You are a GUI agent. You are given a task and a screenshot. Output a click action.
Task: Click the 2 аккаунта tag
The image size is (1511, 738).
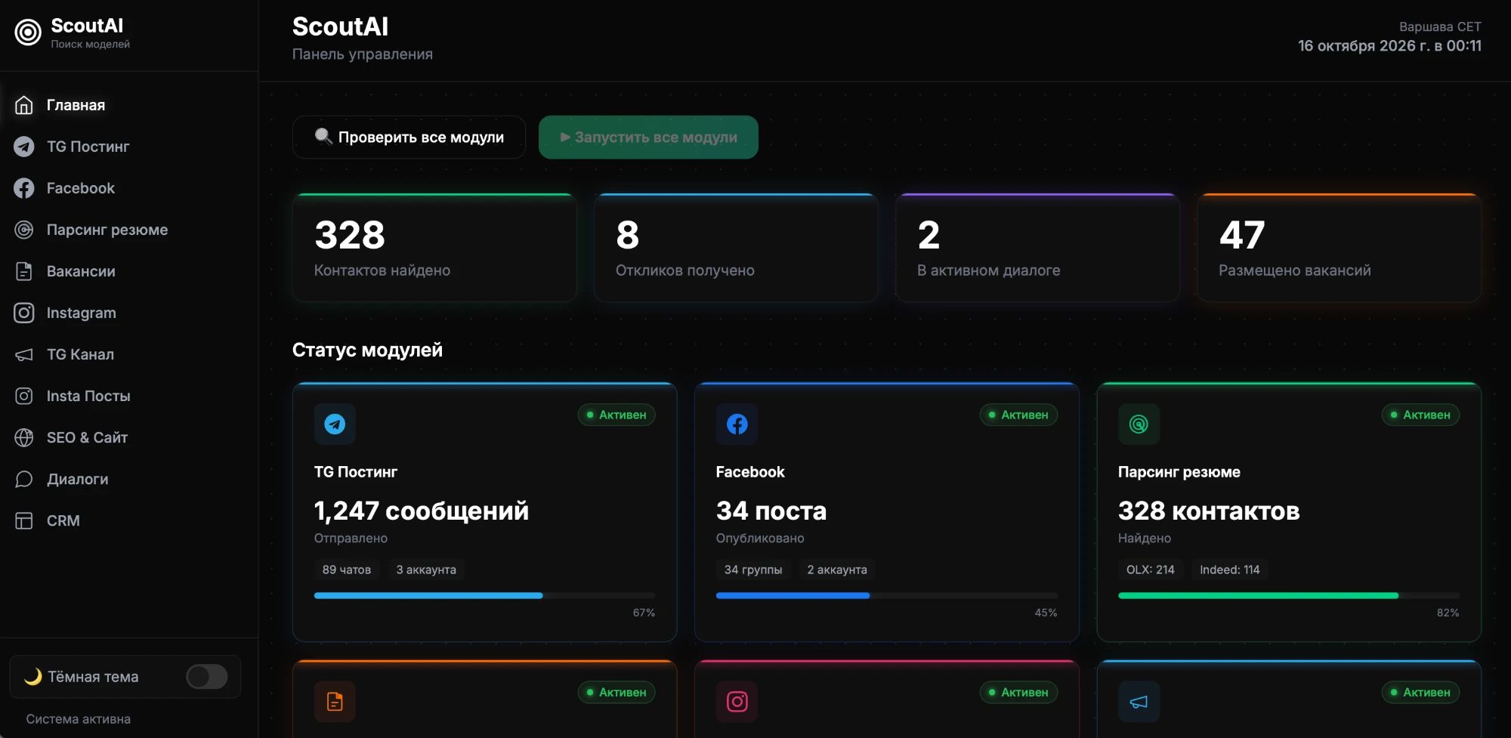[837, 570]
